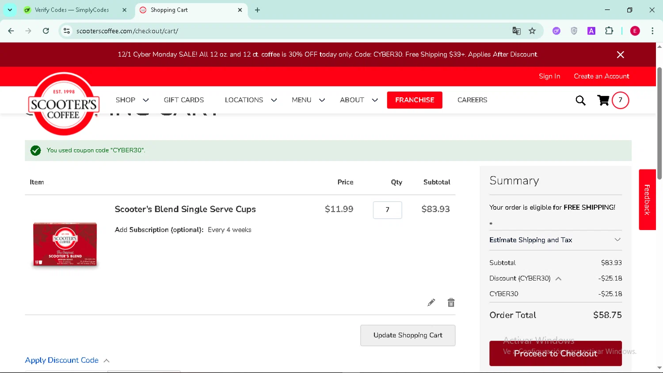
Task: Close the Verify Codes SimplyCodes tab
Action: click(124, 10)
